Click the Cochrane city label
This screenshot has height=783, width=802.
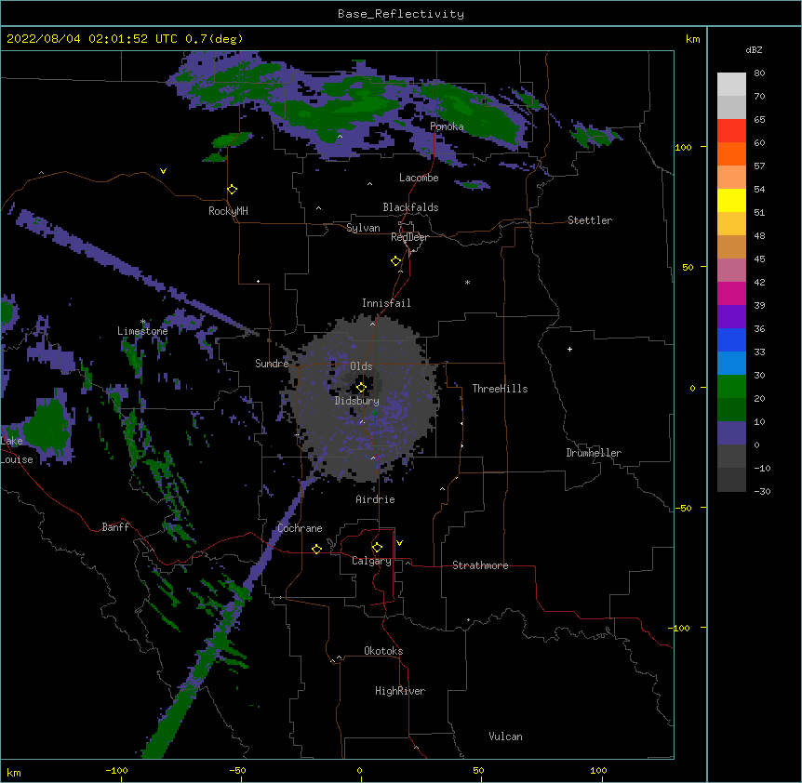(300, 528)
